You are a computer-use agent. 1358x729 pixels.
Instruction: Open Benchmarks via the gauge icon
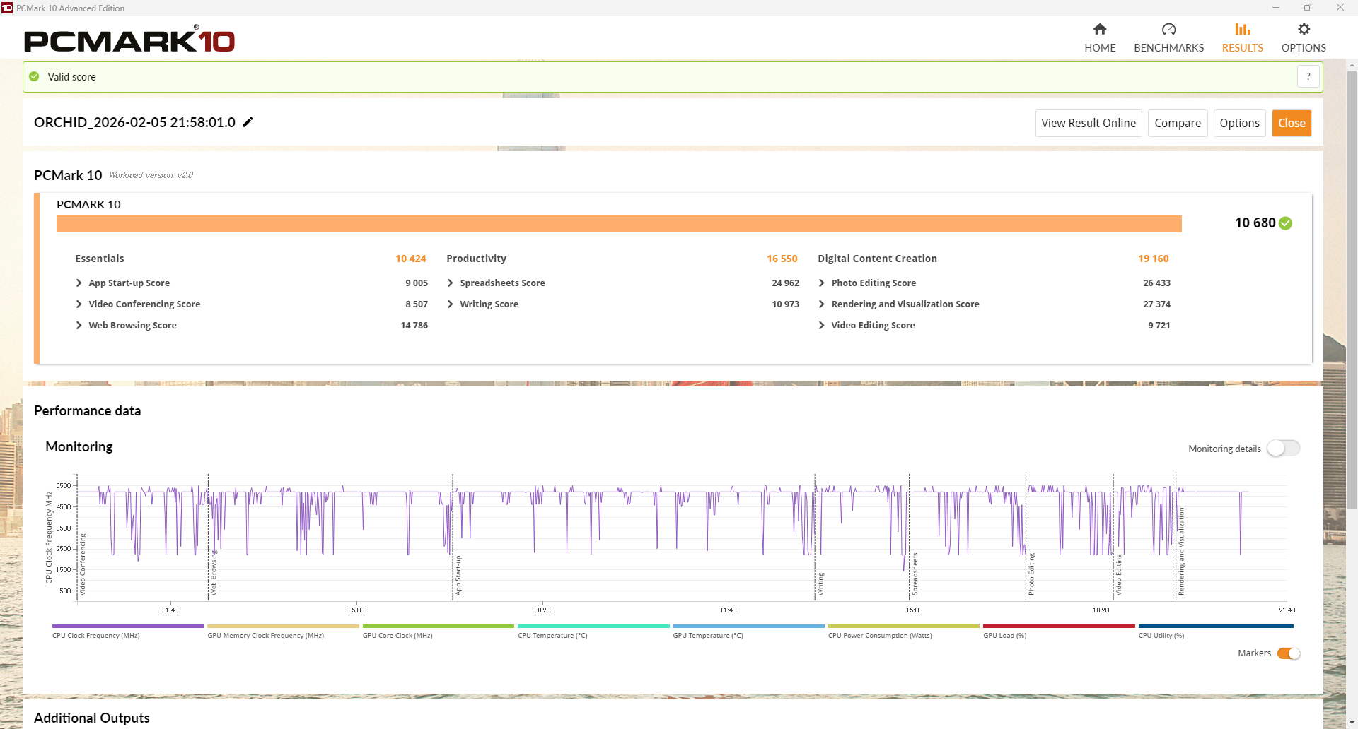(1168, 30)
